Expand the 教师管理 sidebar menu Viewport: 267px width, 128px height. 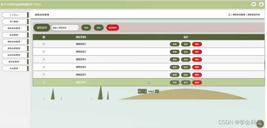point(15,35)
